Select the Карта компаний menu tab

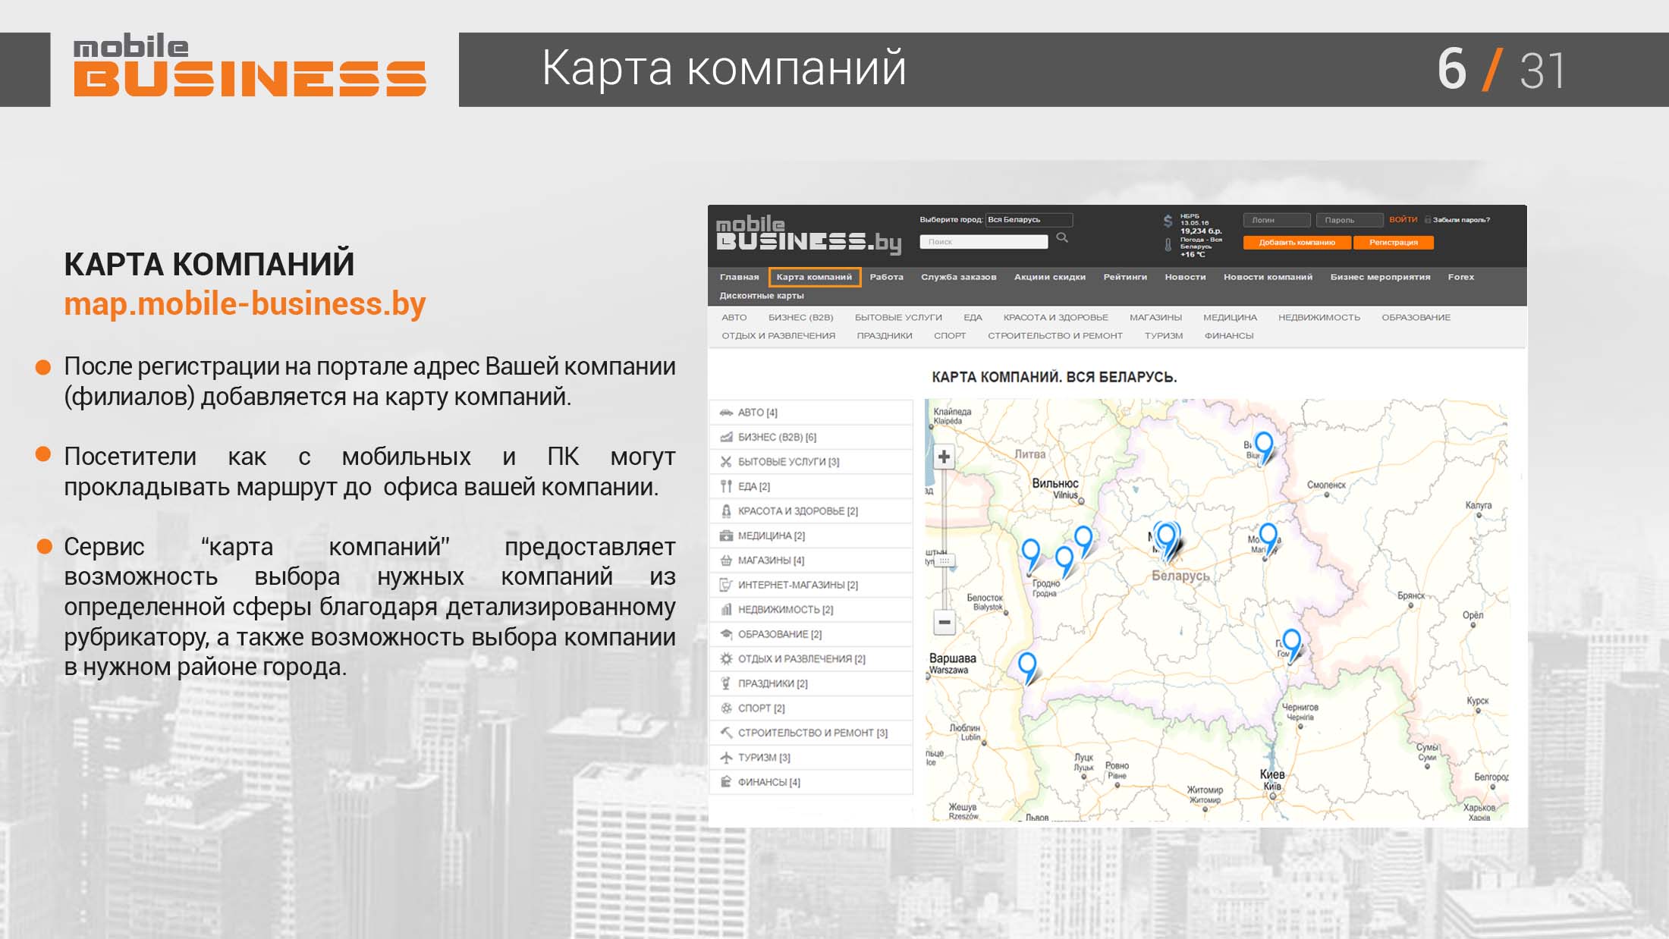pos(814,278)
